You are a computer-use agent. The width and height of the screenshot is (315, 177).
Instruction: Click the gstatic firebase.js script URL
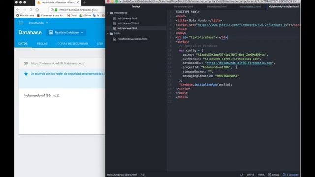(243, 25)
